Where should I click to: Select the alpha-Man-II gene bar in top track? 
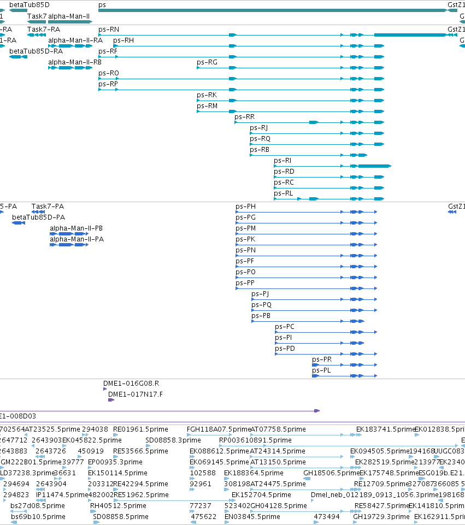click(70, 22)
